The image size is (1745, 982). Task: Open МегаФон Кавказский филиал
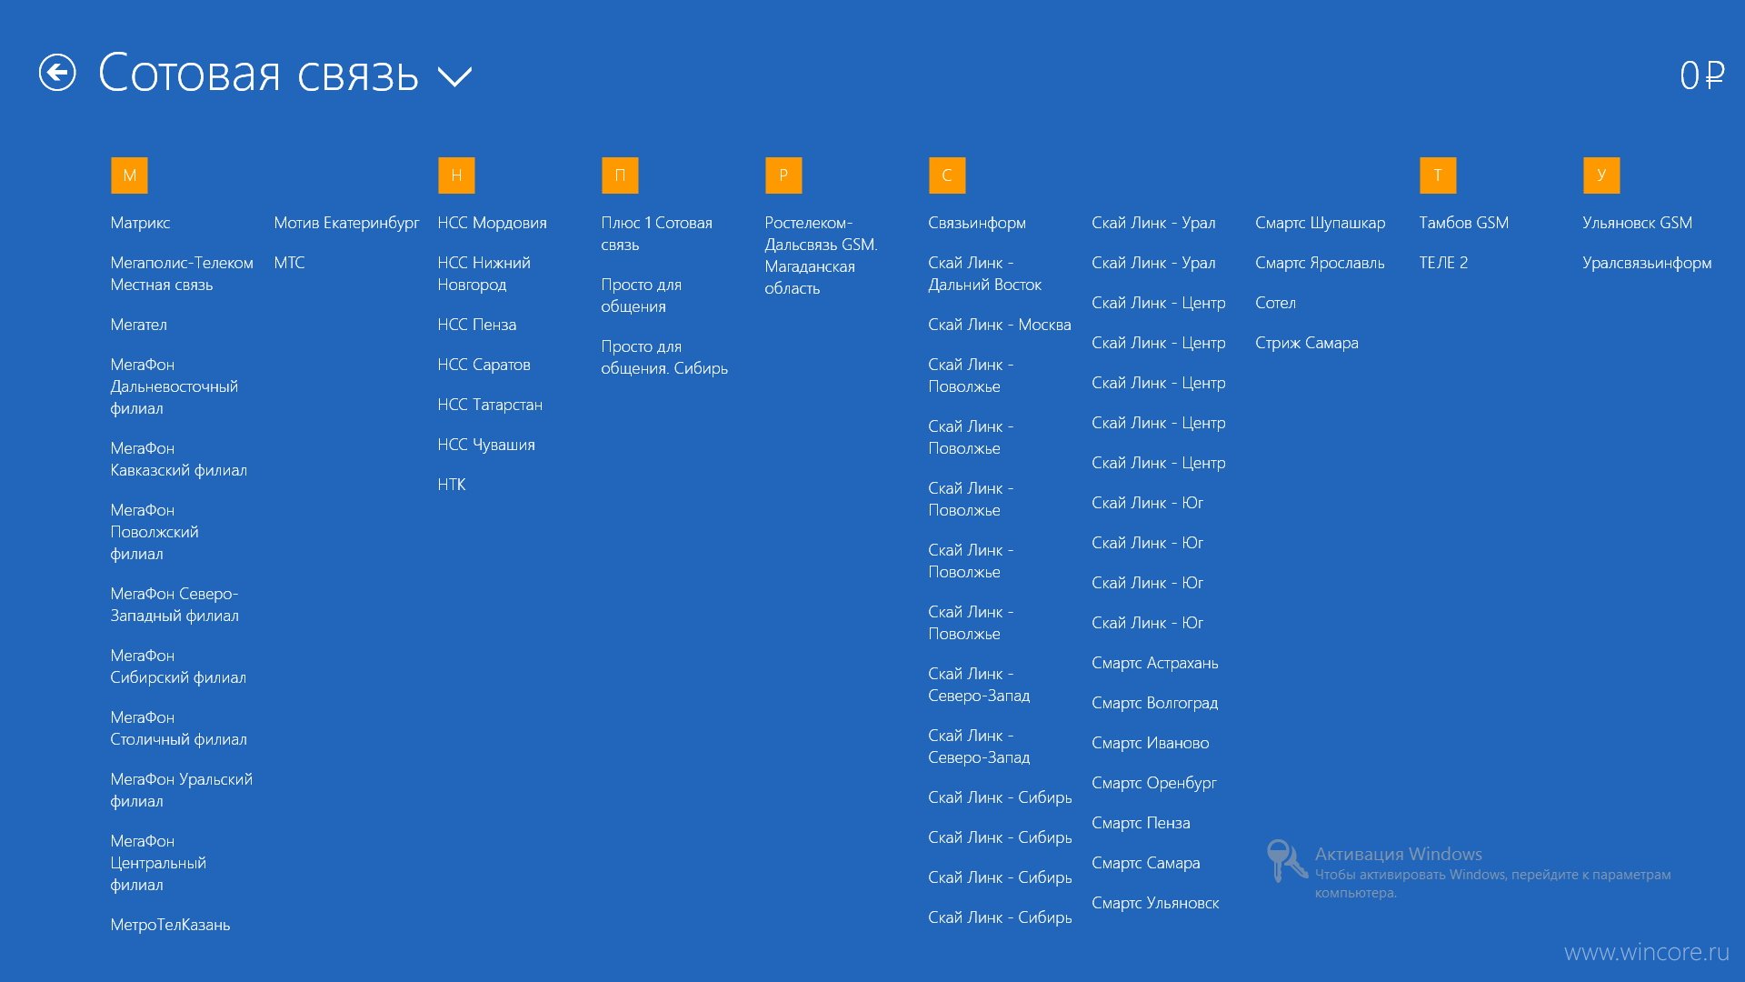178,459
